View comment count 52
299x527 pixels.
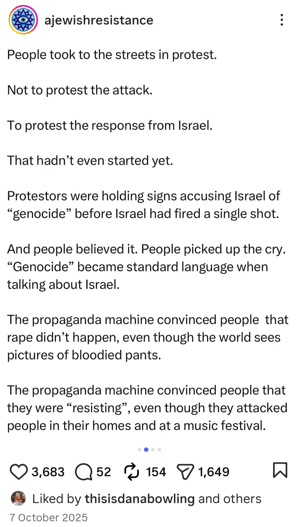tap(104, 472)
